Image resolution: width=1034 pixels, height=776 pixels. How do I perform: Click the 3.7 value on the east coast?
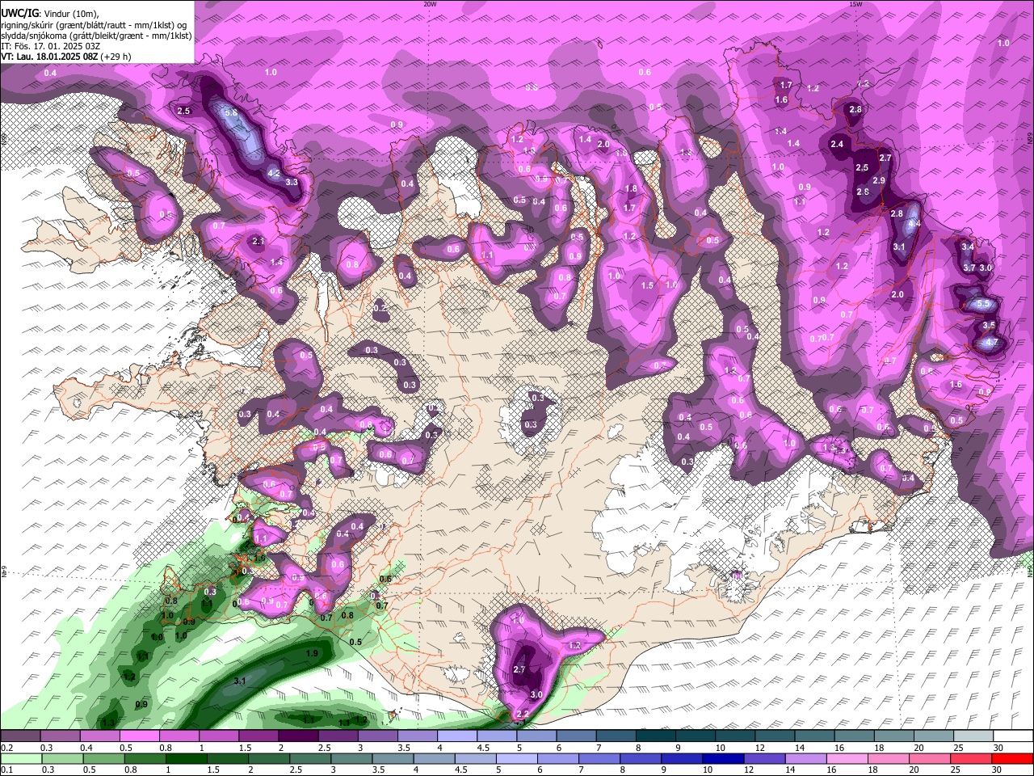970,268
